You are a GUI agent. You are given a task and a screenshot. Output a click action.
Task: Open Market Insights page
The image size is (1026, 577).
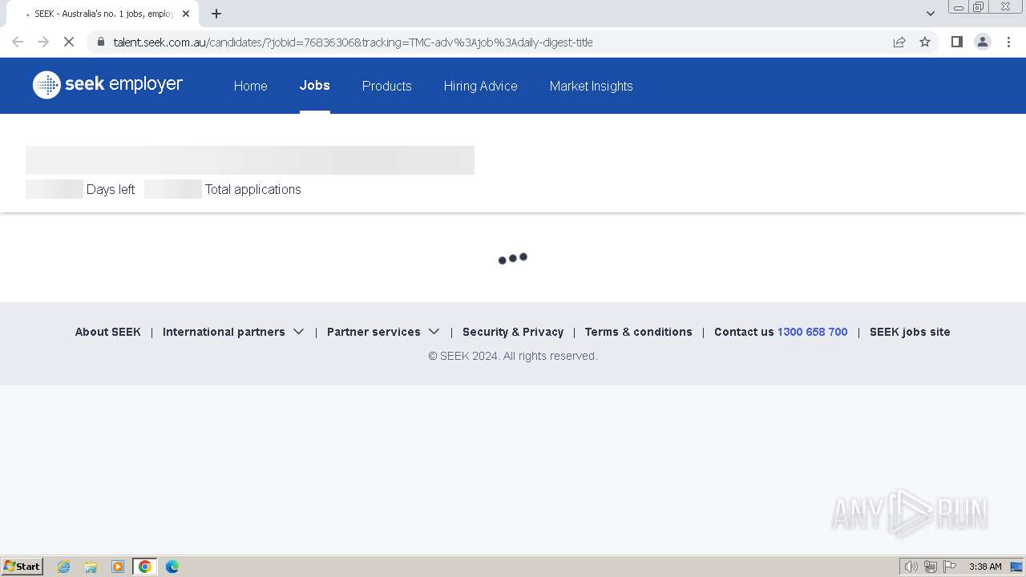591,86
